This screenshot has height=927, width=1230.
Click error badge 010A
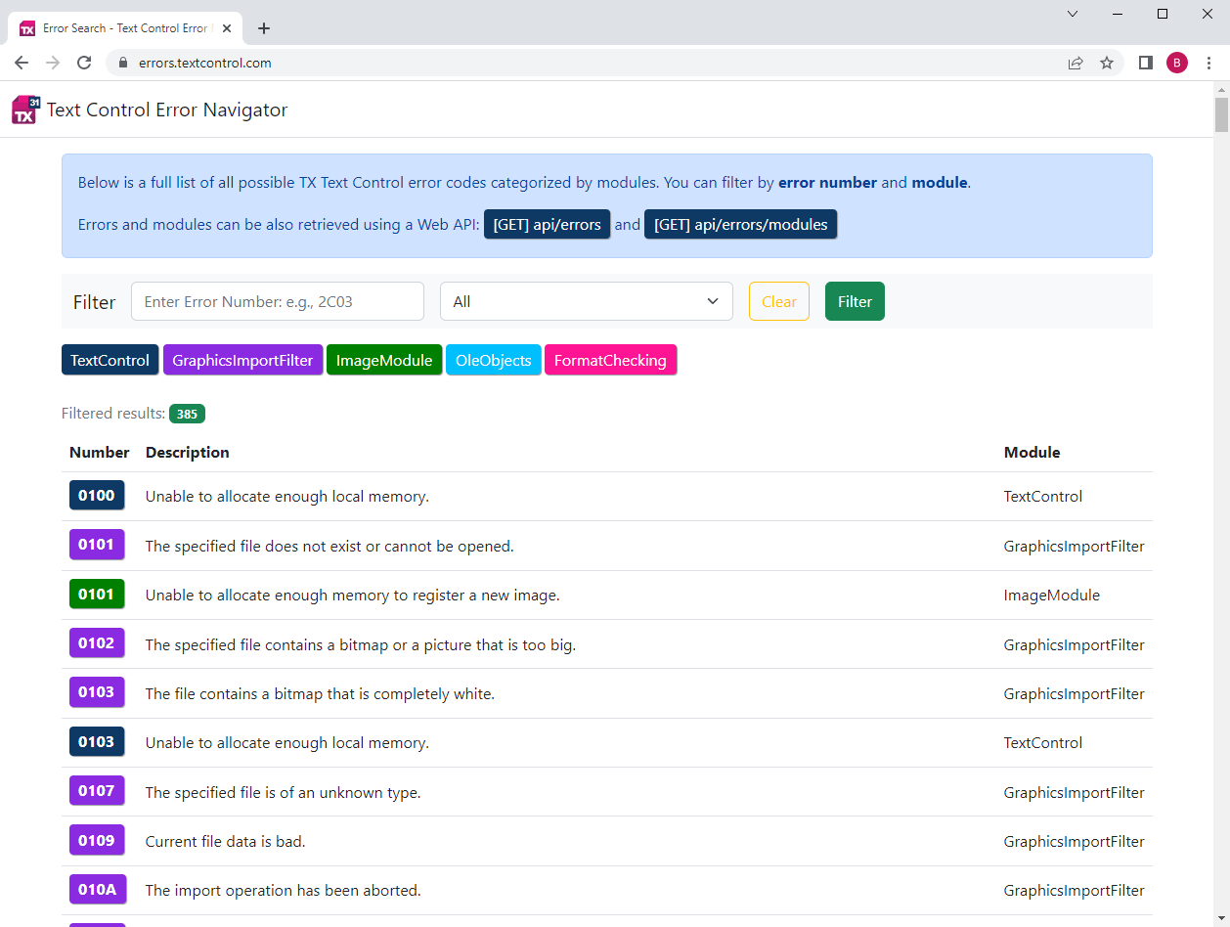pyautogui.click(x=97, y=889)
